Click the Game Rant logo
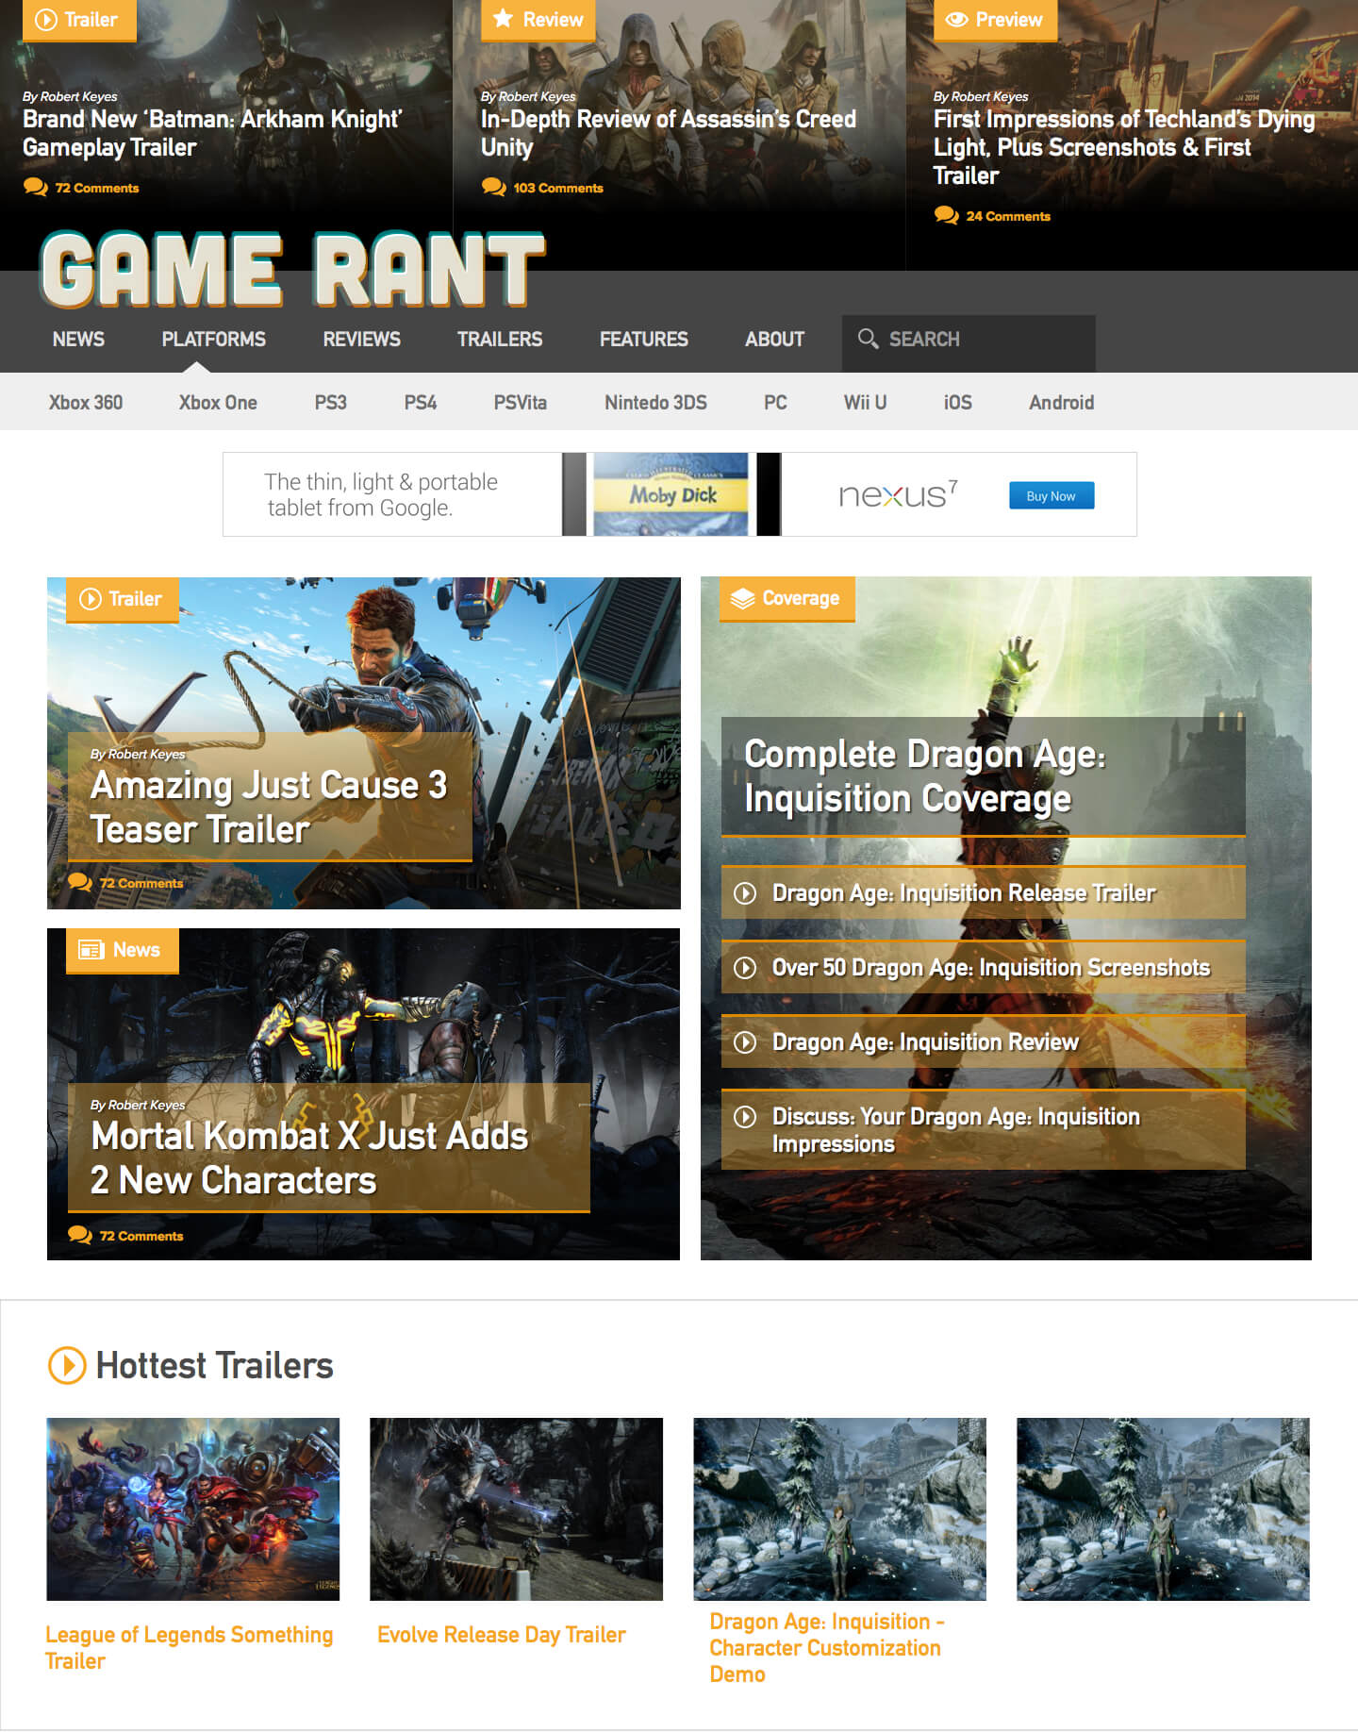 coord(292,270)
